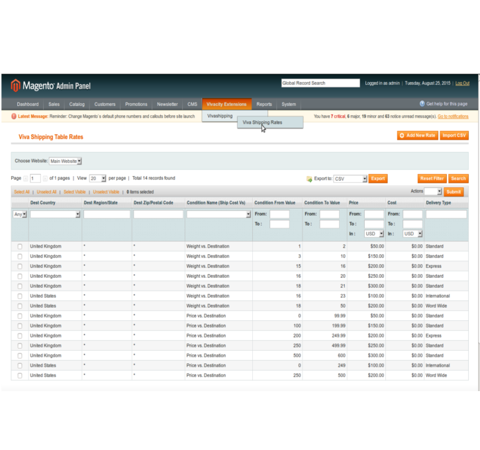Image resolution: width=480 pixels, height=450 pixels.
Task: Open the Reports menu
Action: 264,104
